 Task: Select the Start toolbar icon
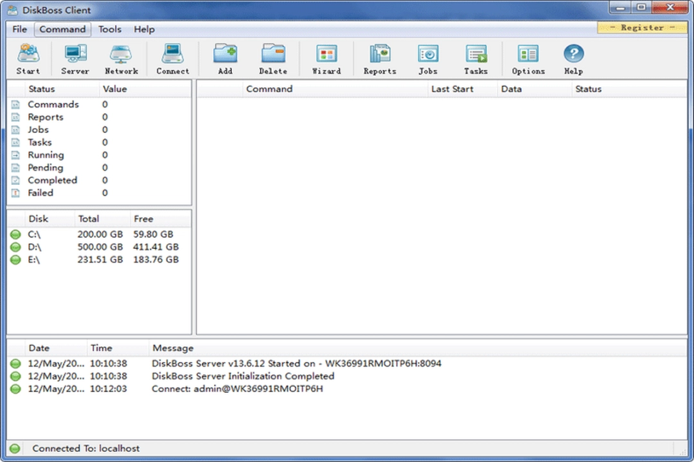pos(28,58)
